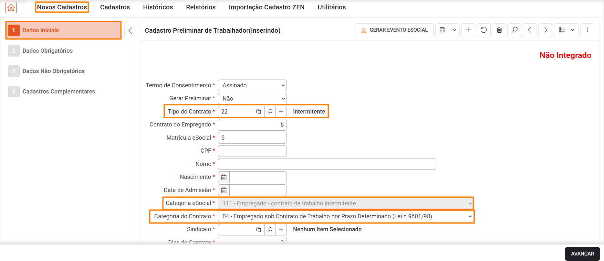Click the undo/refresh circular arrow icon
Viewport: 604px width, 261px height.
[484, 30]
